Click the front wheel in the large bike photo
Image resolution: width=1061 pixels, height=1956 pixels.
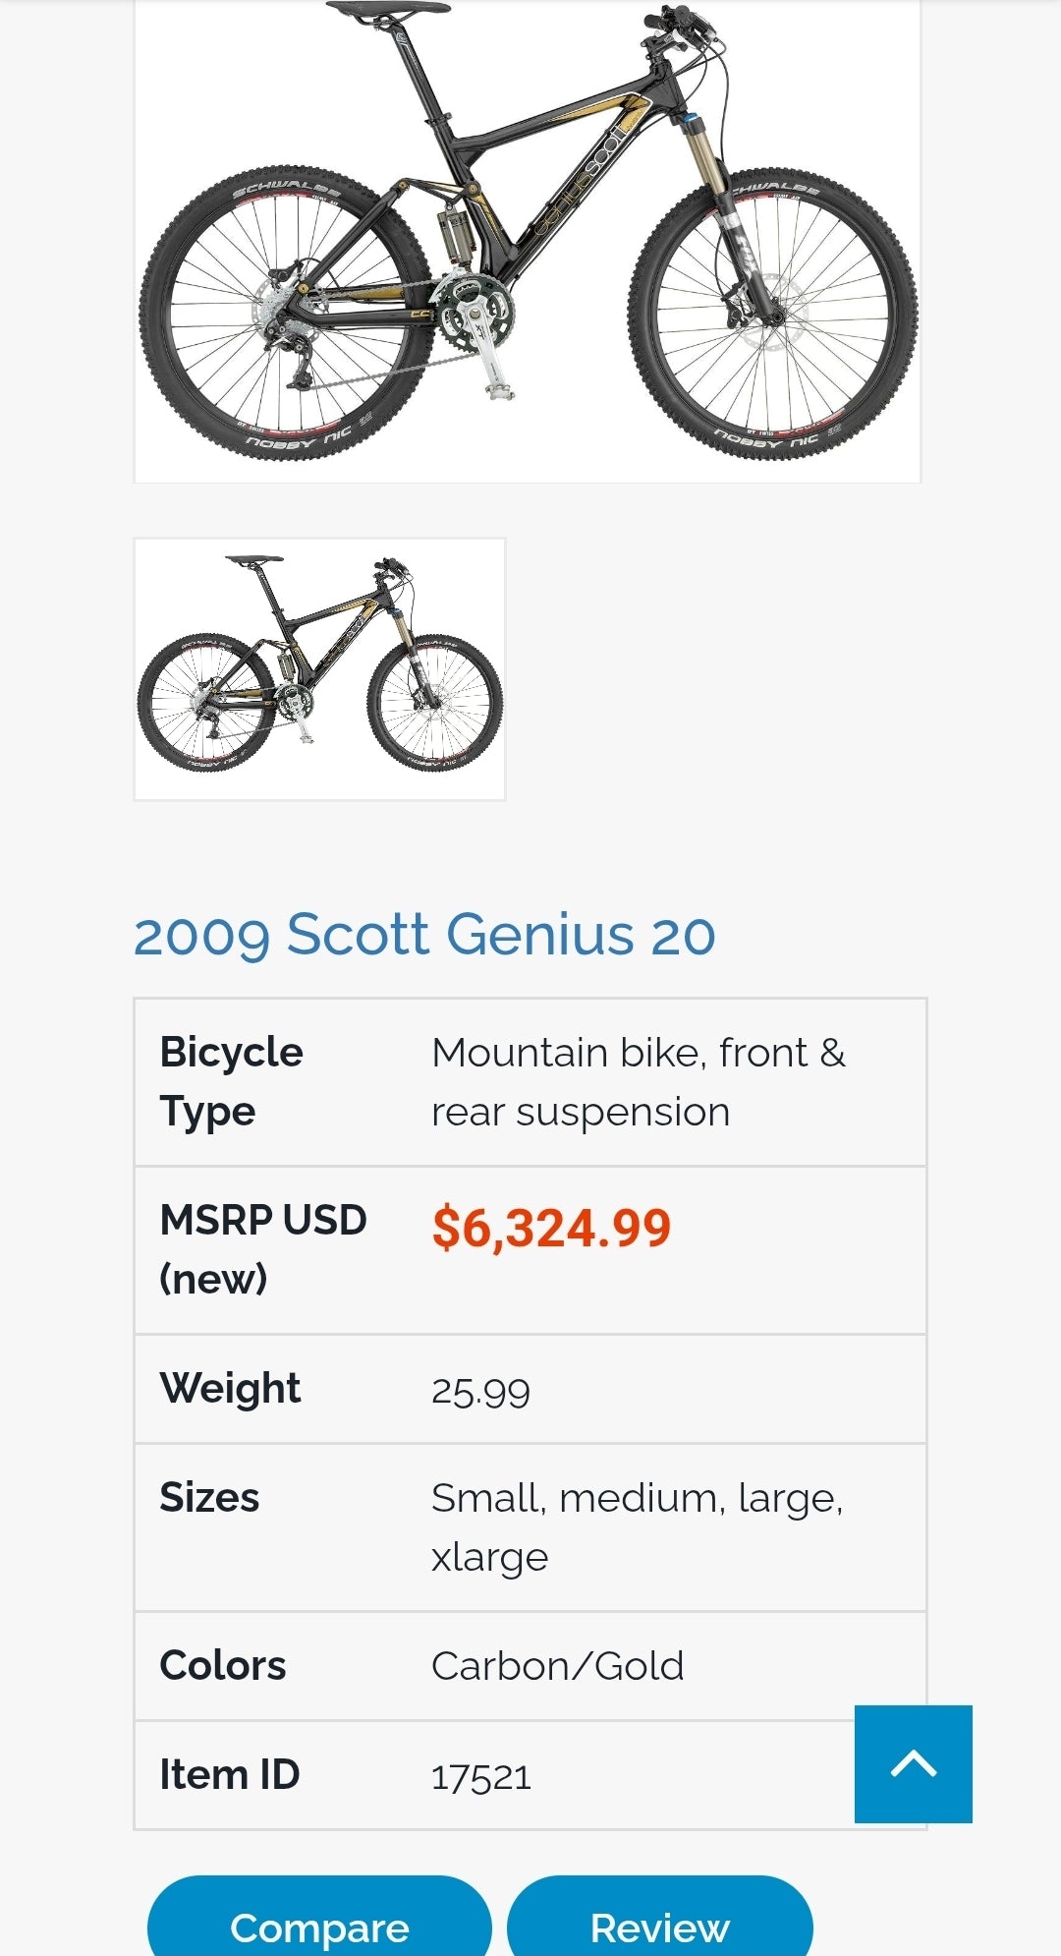pos(772,313)
